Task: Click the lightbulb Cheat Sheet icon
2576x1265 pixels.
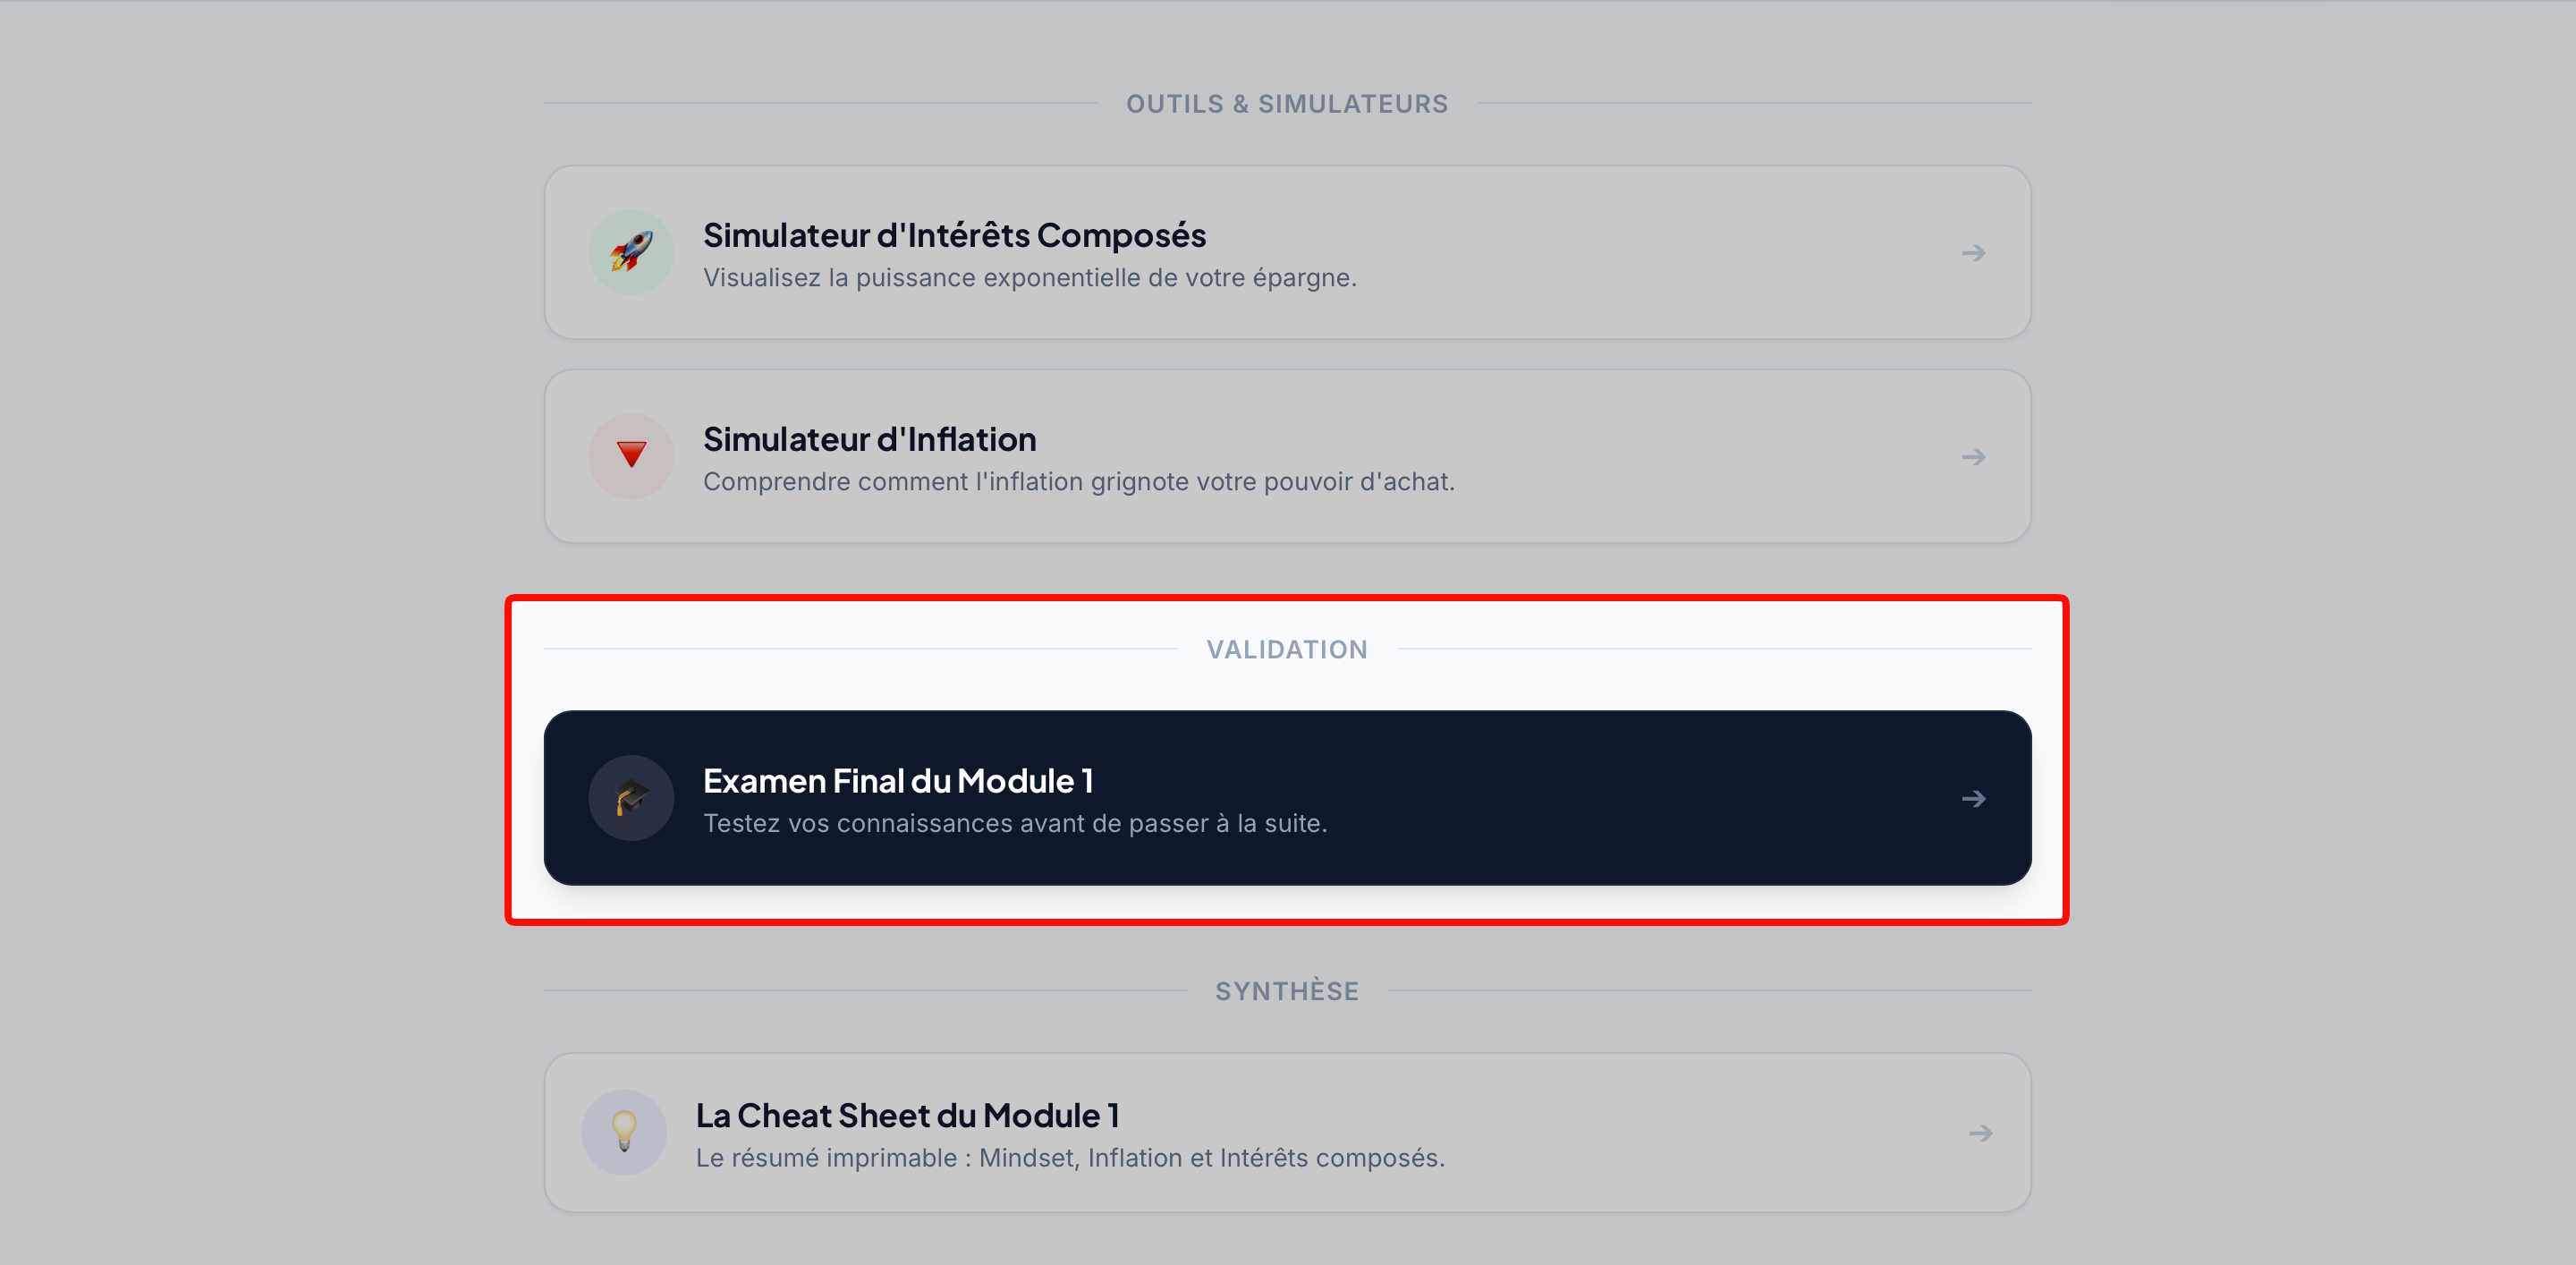Action: [624, 1132]
